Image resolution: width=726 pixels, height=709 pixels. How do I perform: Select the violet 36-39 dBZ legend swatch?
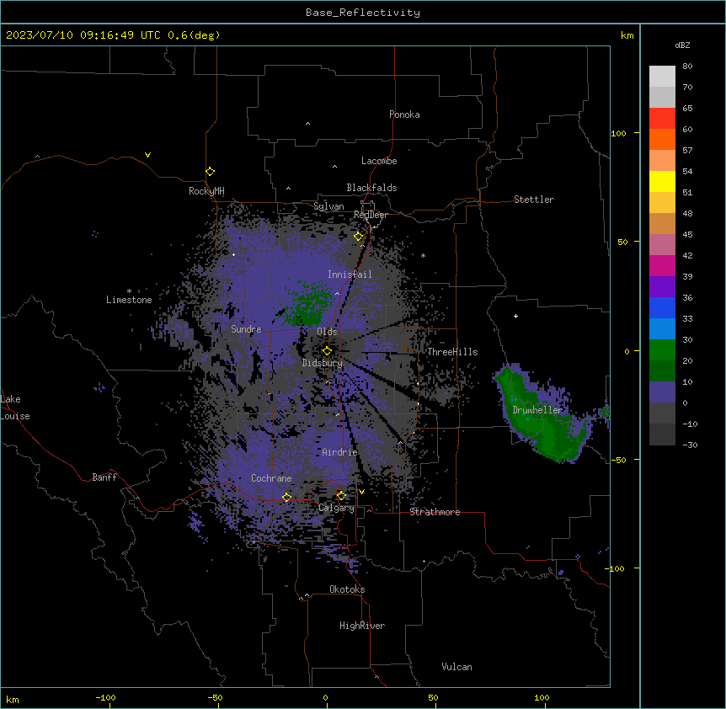662,287
